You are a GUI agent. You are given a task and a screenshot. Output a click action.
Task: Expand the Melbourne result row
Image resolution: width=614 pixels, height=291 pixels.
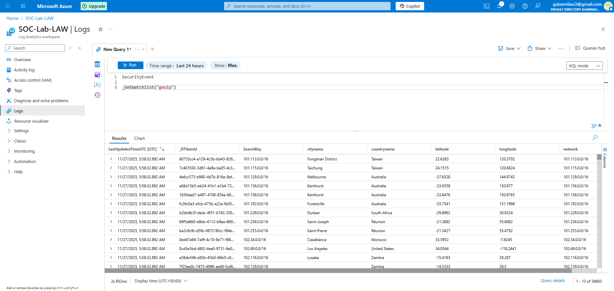[x=111, y=177]
